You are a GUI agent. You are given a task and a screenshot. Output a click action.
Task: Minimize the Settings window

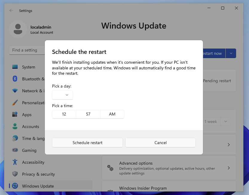click(209, 8)
